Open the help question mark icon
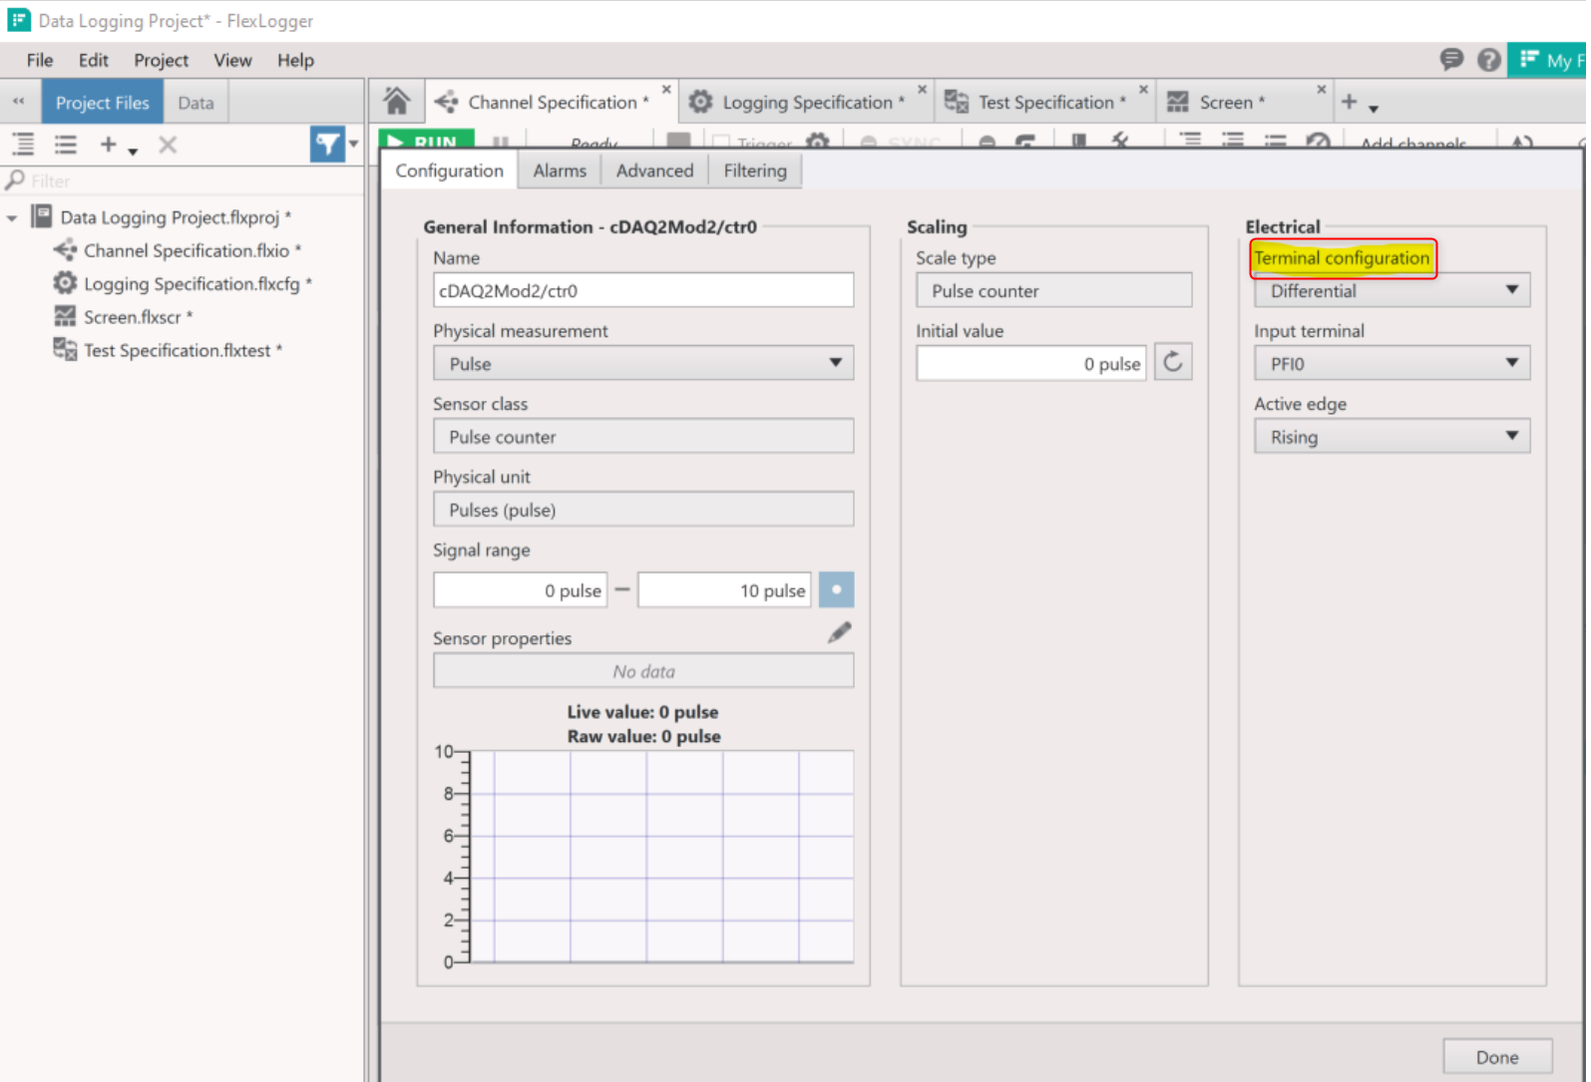The width and height of the screenshot is (1591, 1082). pyautogui.click(x=1488, y=60)
